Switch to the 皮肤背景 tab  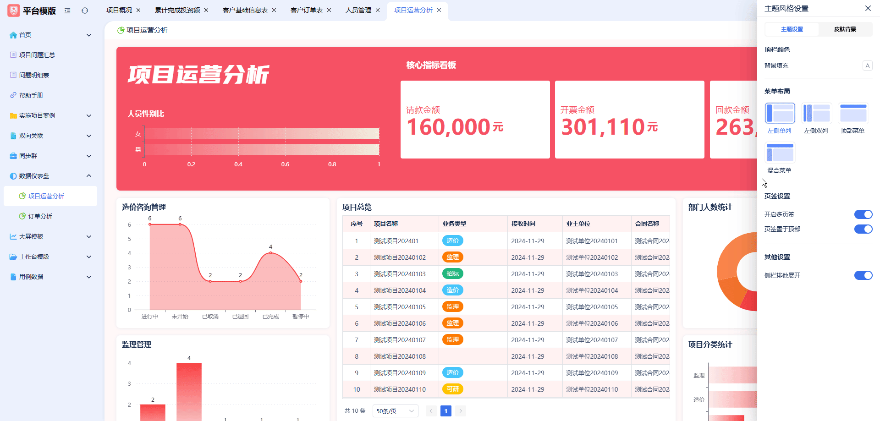[845, 29]
